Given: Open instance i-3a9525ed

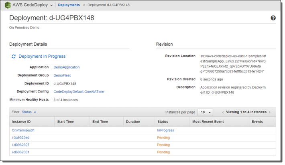Looking at the screenshot, I should point(20,137).
